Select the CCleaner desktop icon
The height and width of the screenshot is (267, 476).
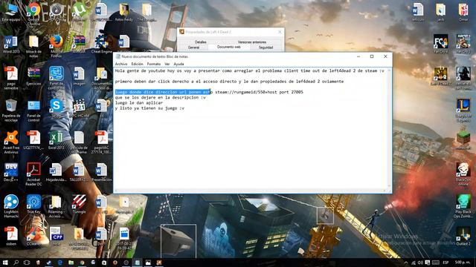click(33, 237)
